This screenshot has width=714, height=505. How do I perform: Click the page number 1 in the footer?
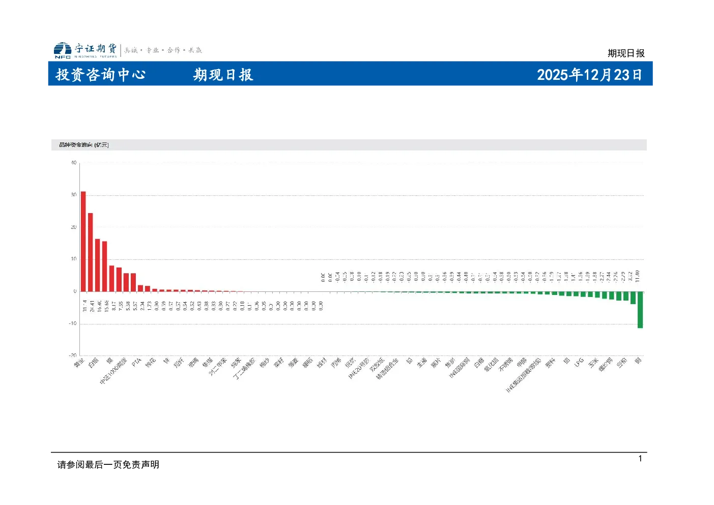click(x=640, y=459)
